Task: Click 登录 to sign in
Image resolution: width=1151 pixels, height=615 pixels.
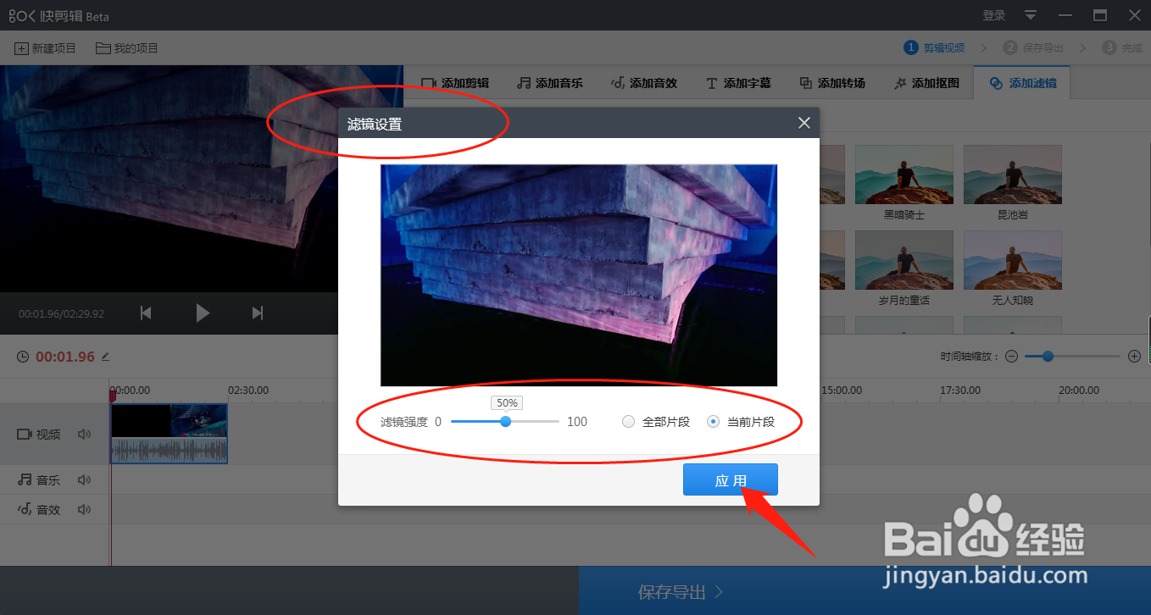Action: 993,15
